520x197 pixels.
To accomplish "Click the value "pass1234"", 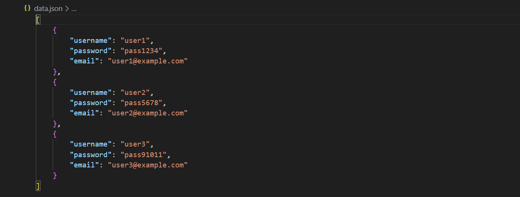I will 142,51.
